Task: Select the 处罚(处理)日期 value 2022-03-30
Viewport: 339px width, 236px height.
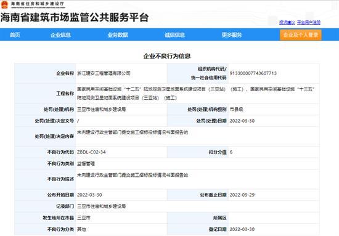Action: point(242,121)
